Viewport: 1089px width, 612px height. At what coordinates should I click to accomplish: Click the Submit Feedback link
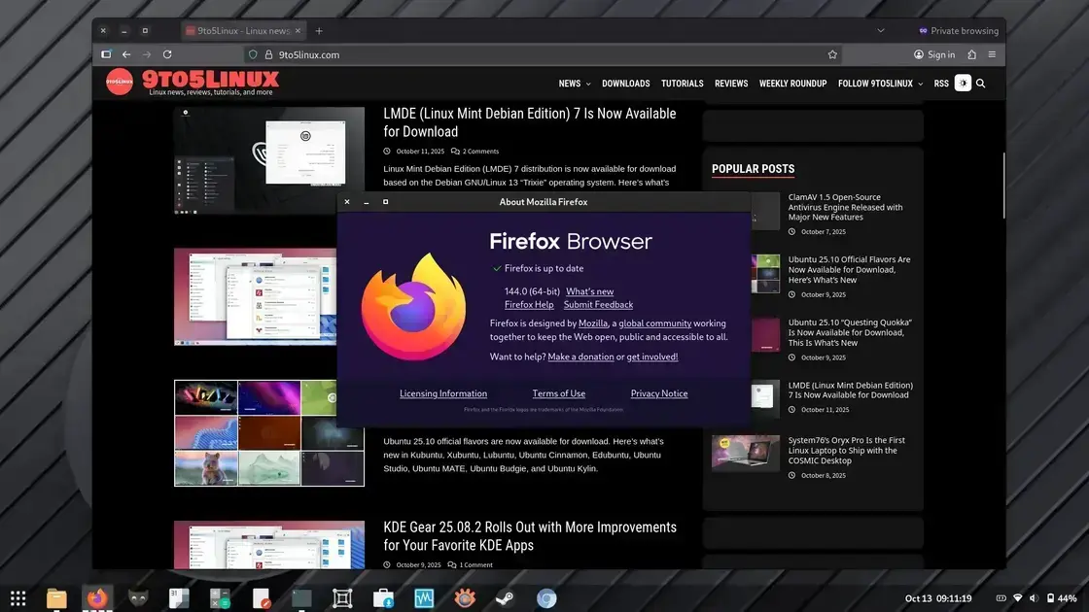pos(598,305)
